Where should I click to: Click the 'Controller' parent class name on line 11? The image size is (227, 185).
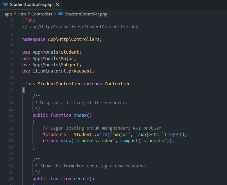pyautogui.click(x=118, y=84)
